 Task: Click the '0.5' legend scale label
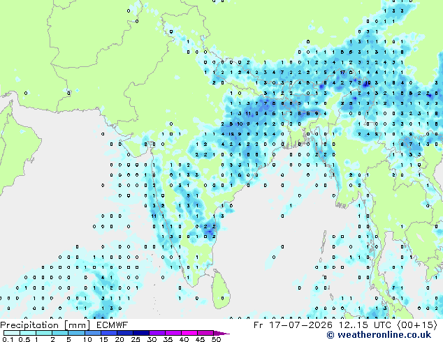(24, 339)
